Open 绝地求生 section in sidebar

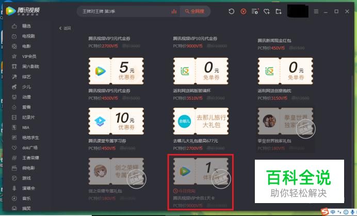(x=30, y=137)
